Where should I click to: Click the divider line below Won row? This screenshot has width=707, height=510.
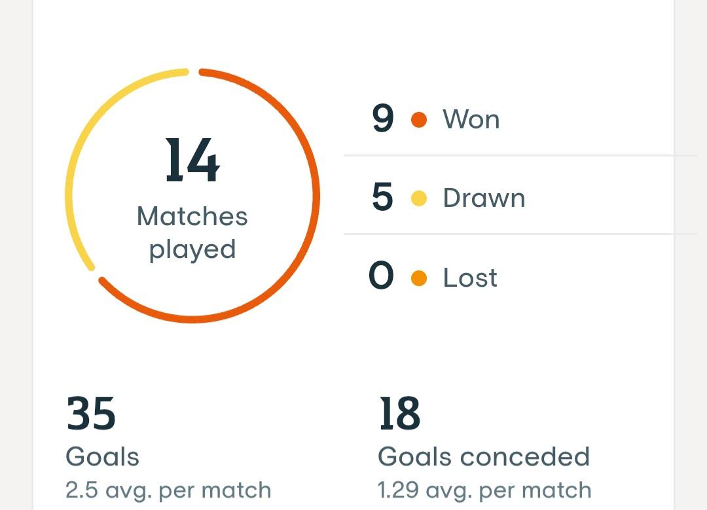tap(520, 156)
